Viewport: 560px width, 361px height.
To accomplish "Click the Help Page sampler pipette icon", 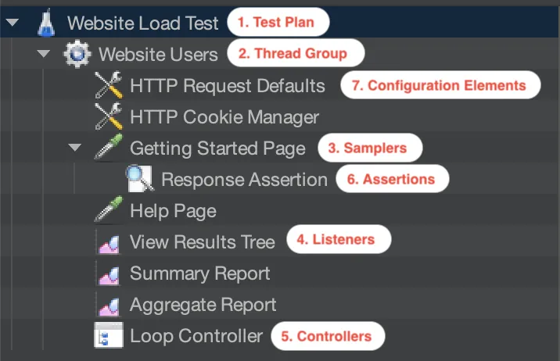I will (108, 211).
